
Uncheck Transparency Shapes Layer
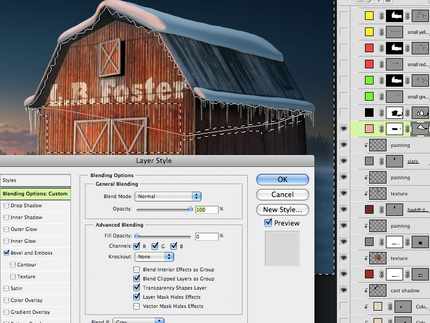coord(137,287)
